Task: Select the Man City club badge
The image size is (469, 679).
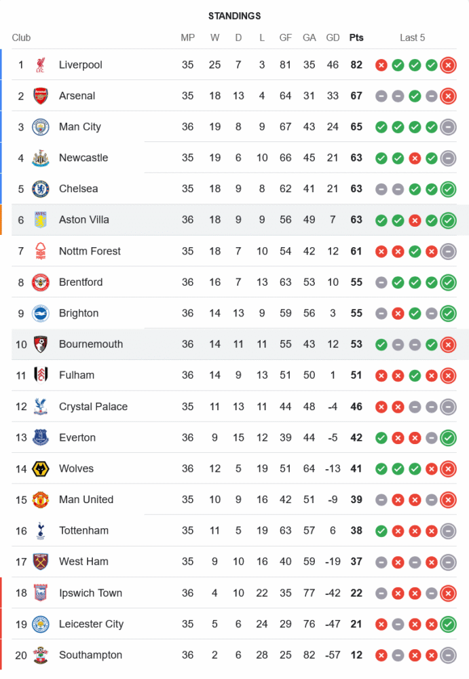Action: pos(41,127)
